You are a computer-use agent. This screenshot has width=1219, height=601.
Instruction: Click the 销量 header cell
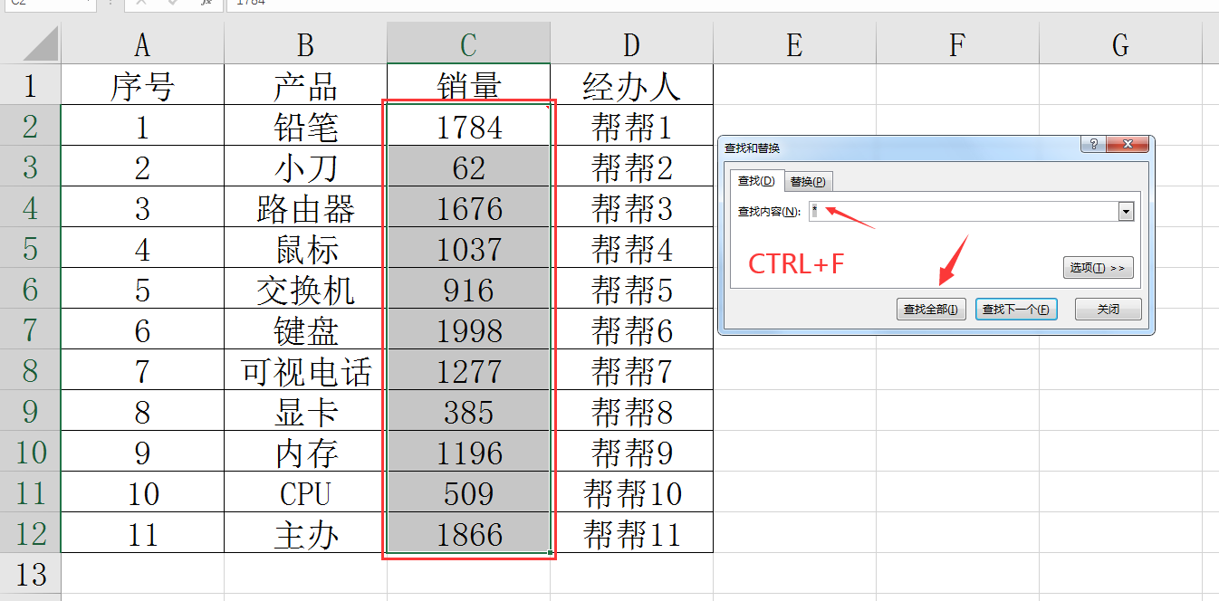[x=468, y=84]
